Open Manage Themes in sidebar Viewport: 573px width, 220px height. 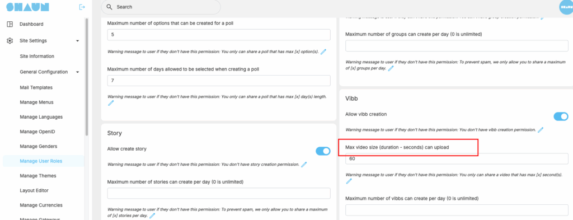pyautogui.click(x=38, y=176)
